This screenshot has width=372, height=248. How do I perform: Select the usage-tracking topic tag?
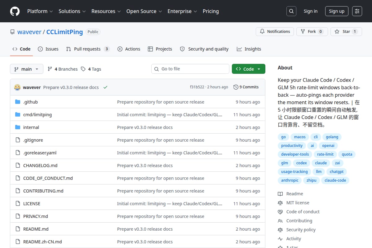pos(294,171)
